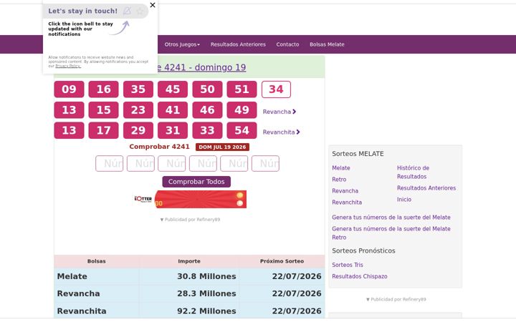The width and height of the screenshot is (516, 322).
Task: Close the 'Let's stay in touch' popup
Action: 153,5
